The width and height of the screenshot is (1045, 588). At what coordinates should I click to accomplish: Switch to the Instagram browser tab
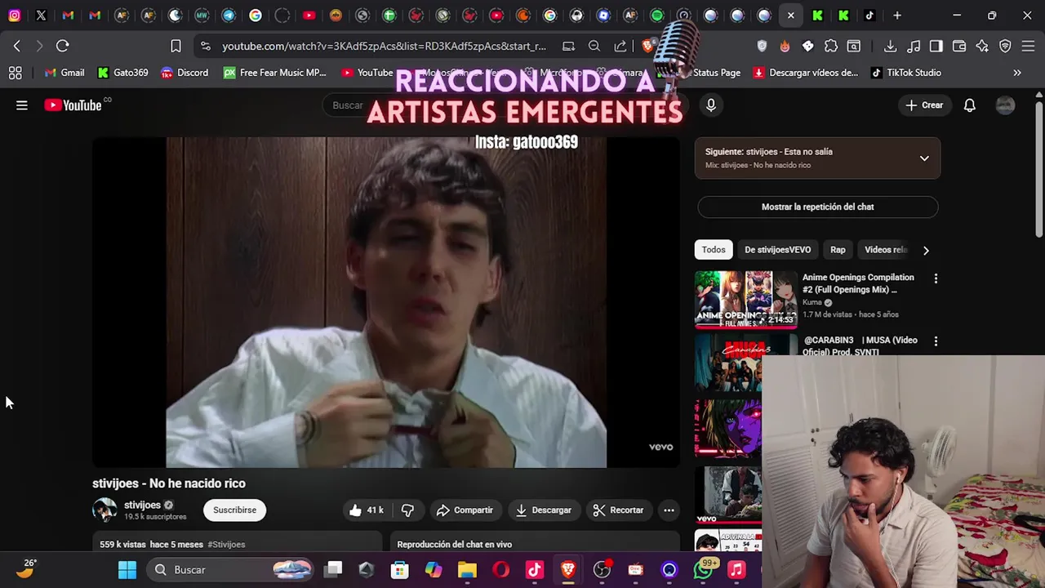15,15
